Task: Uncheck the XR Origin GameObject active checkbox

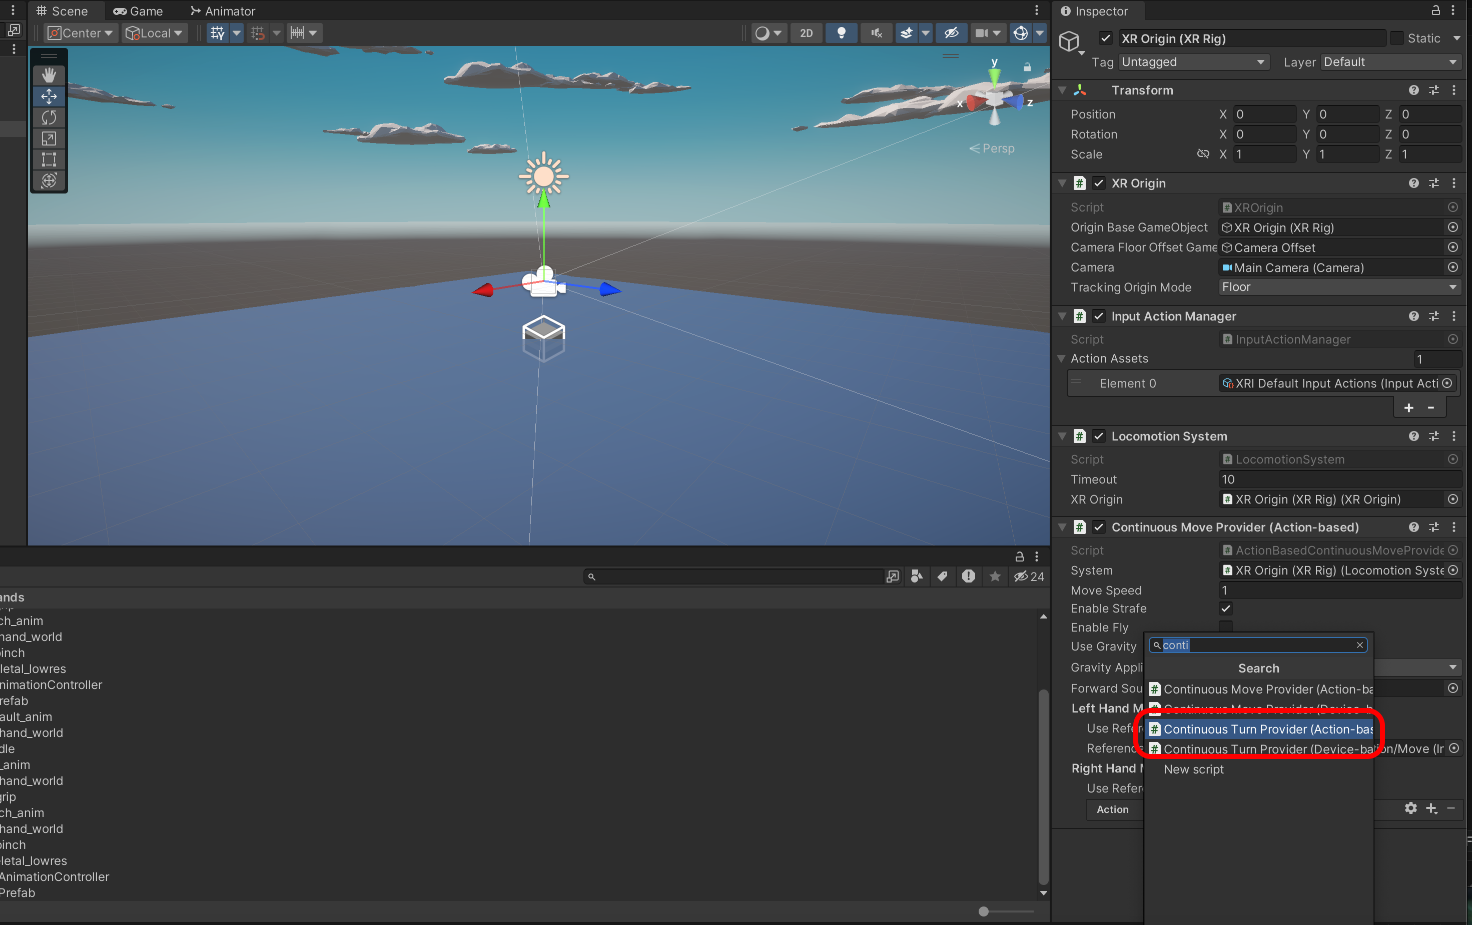Action: coord(1105,38)
